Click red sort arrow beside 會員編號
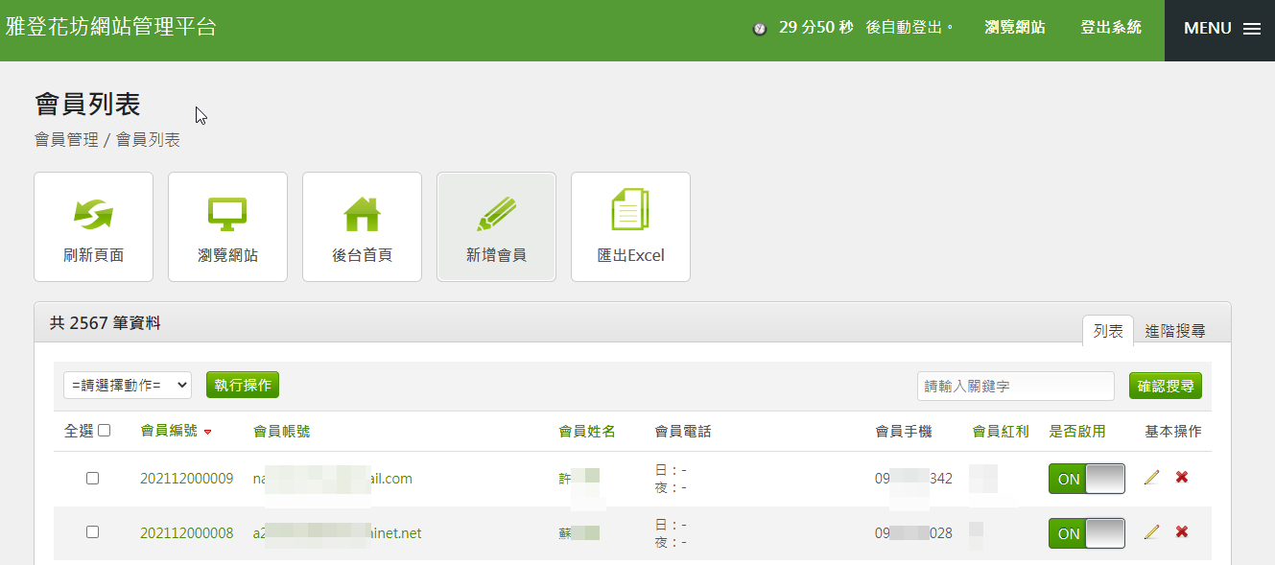Viewport: 1275px width, 565px height. [x=208, y=433]
